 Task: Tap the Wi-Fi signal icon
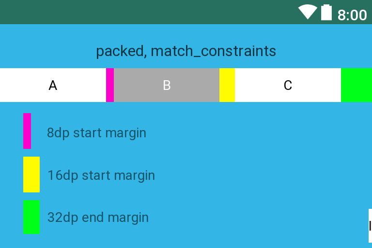[308, 12]
